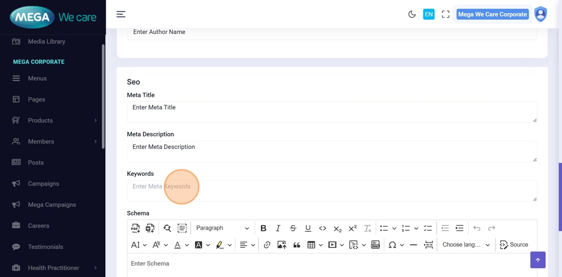Open Find and Replace tool
Viewport: 562px width, 277px height.
pyautogui.click(x=167, y=228)
